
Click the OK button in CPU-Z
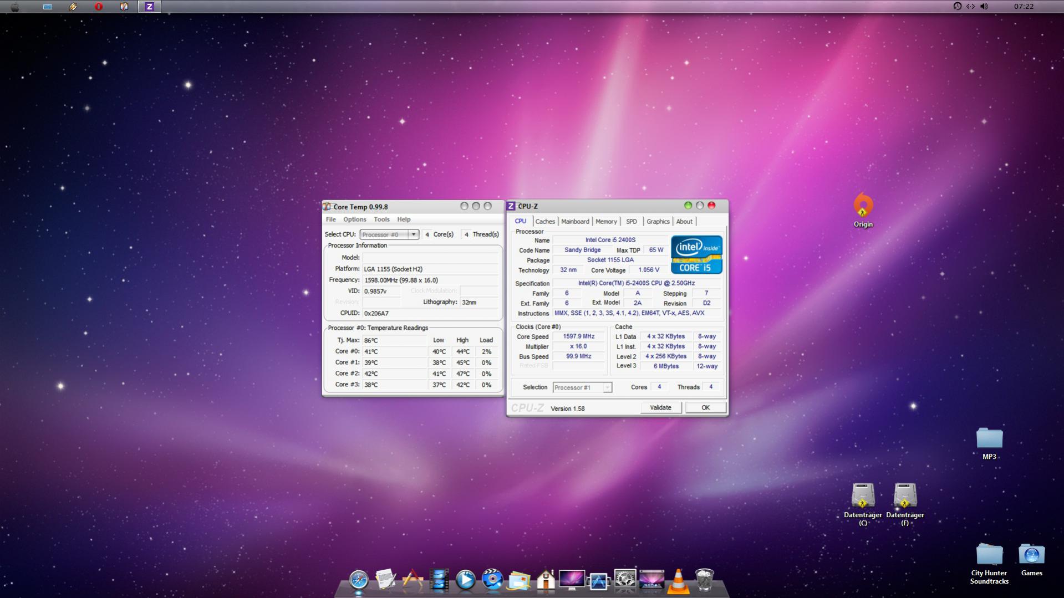(x=705, y=407)
